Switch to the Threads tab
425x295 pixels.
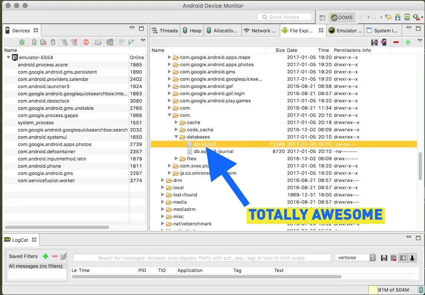164,31
